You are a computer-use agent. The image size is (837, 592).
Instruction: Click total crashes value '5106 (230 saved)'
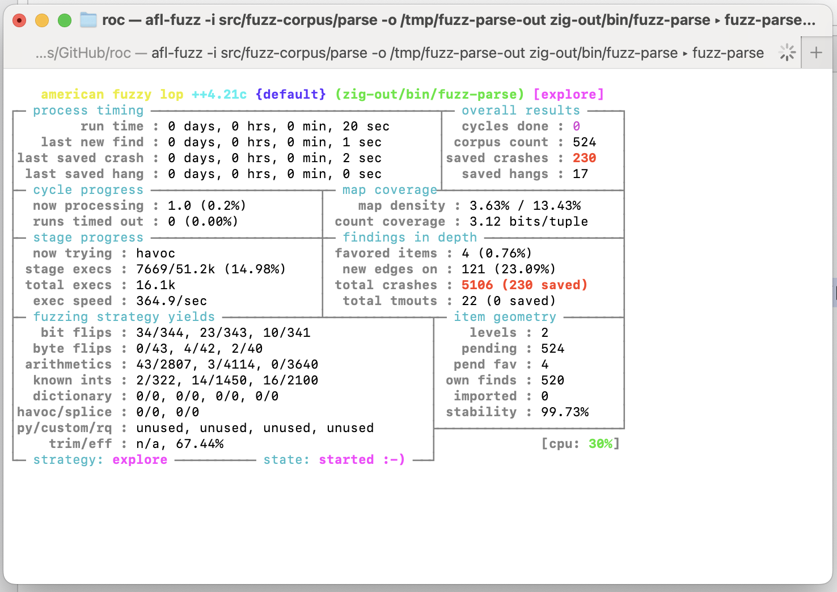525,285
